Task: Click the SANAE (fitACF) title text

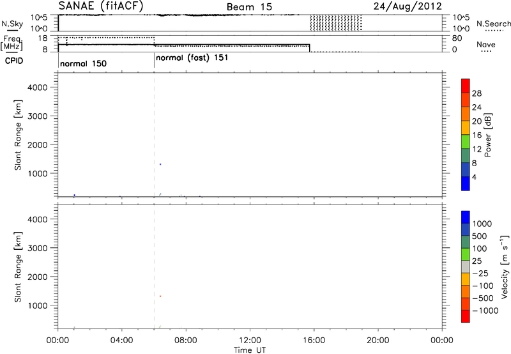Action: coord(101,6)
